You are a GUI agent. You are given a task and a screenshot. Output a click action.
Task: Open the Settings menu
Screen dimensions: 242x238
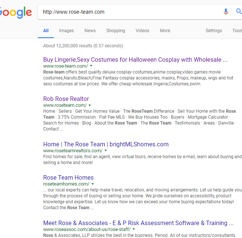point(214,31)
